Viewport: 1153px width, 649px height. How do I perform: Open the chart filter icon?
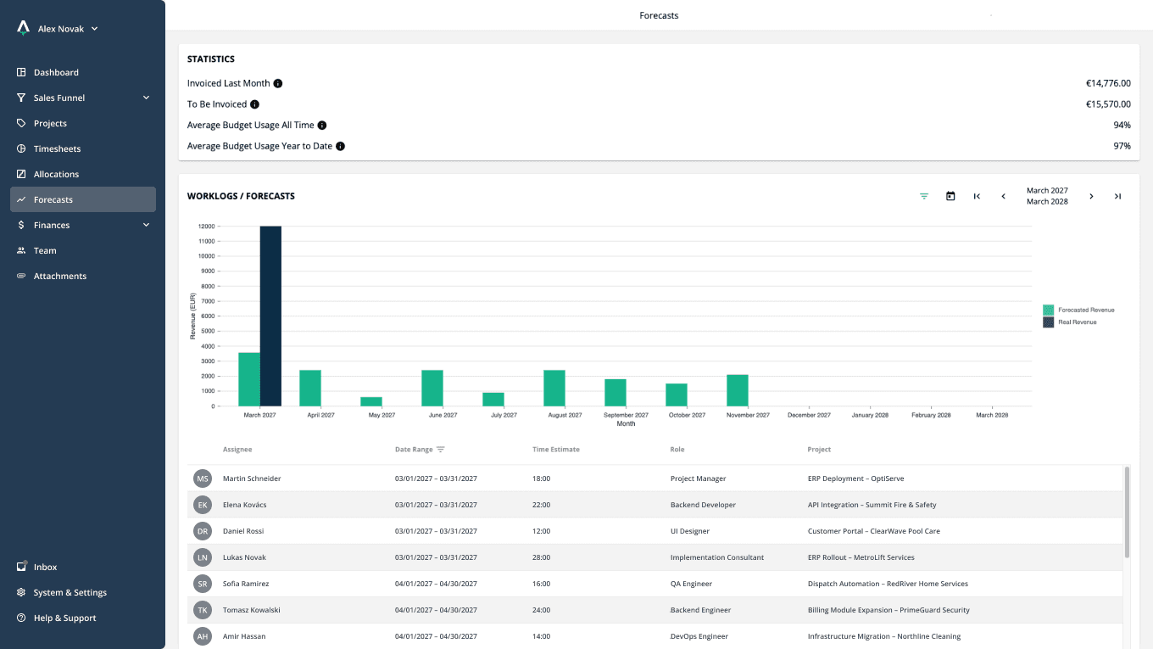[x=924, y=196]
